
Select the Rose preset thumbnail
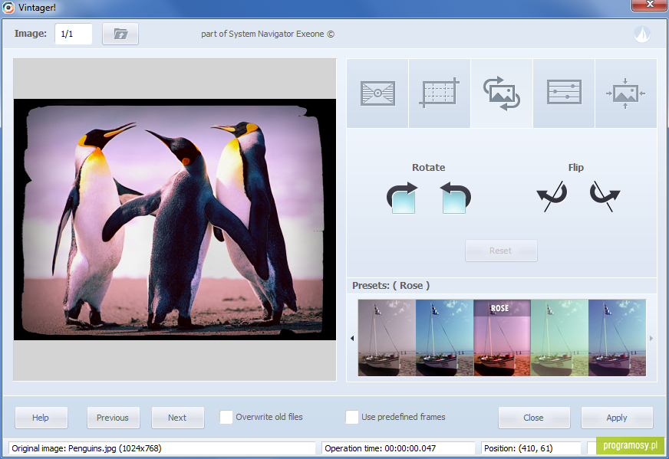coord(502,337)
